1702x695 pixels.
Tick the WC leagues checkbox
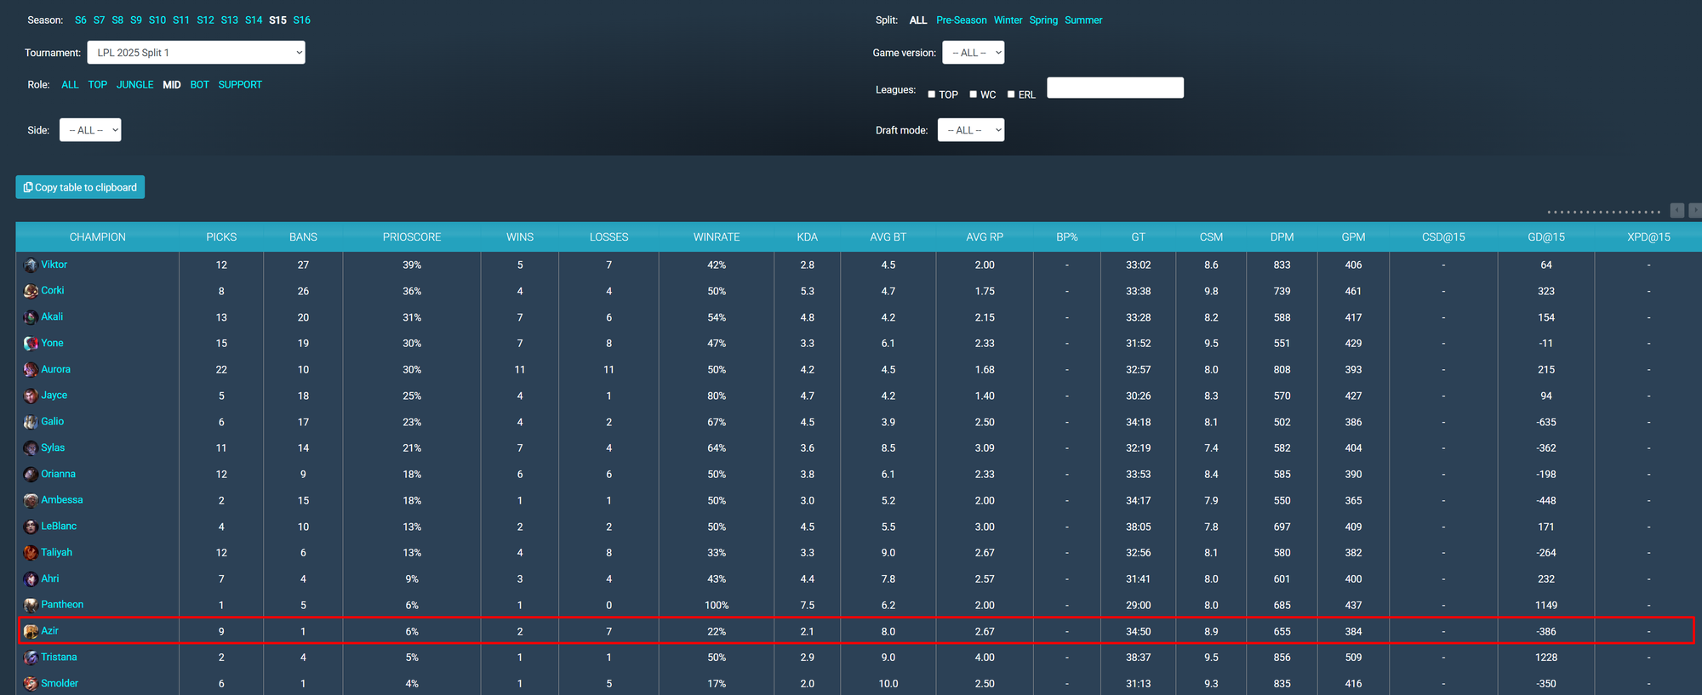click(x=973, y=94)
